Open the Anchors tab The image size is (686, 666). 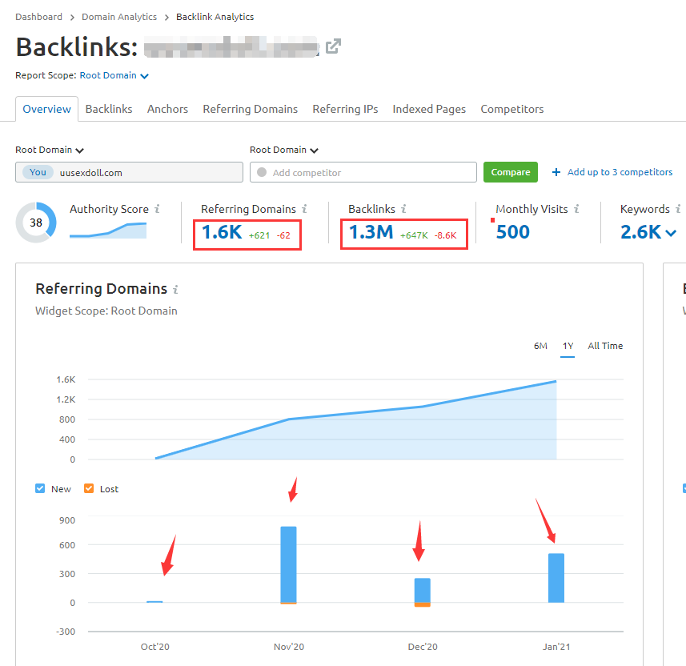click(x=167, y=109)
